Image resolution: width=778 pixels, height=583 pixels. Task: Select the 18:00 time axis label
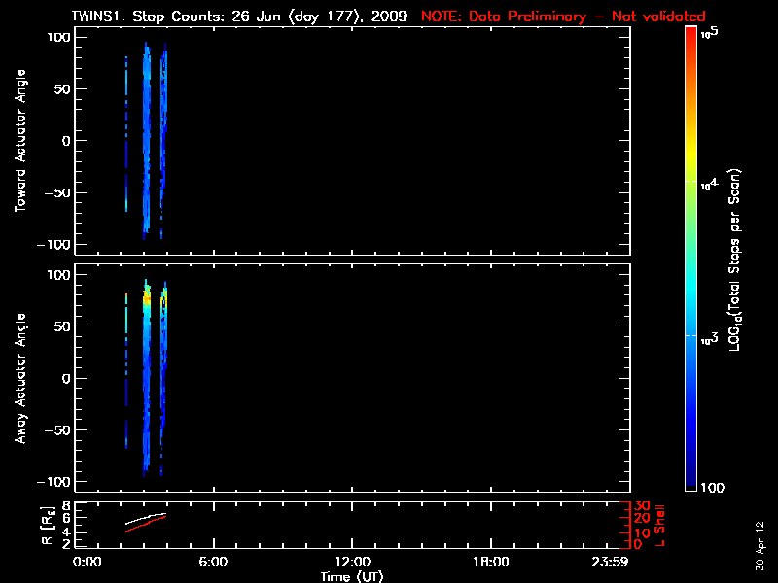(x=490, y=562)
